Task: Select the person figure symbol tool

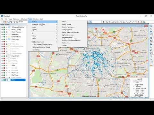Action: 141,22
